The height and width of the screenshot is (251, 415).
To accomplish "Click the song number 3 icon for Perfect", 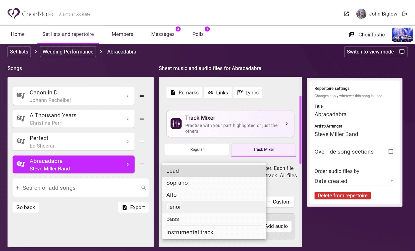I will (21, 141).
